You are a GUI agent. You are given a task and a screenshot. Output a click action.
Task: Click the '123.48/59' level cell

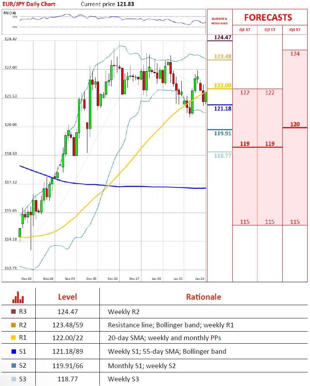(68, 325)
